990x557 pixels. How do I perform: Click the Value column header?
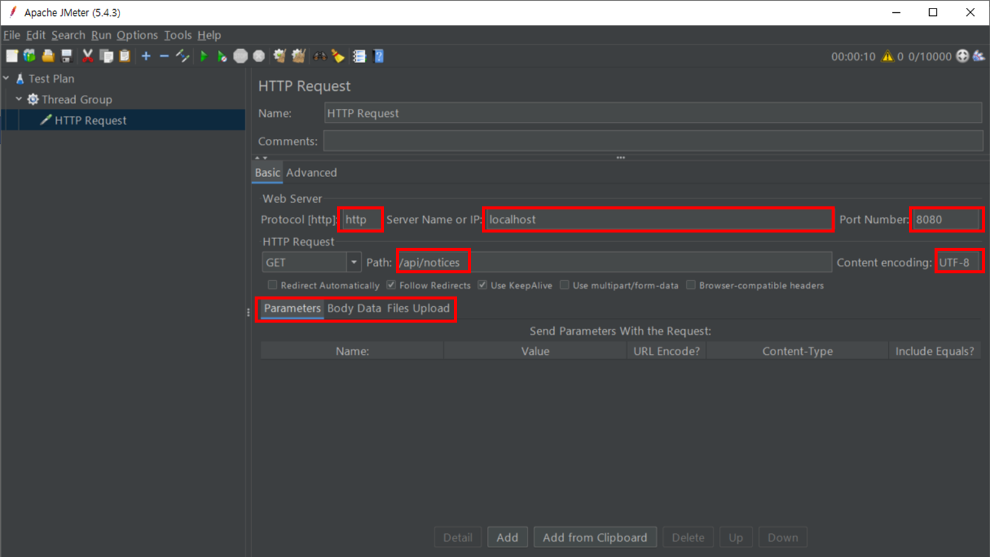(535, 351)
